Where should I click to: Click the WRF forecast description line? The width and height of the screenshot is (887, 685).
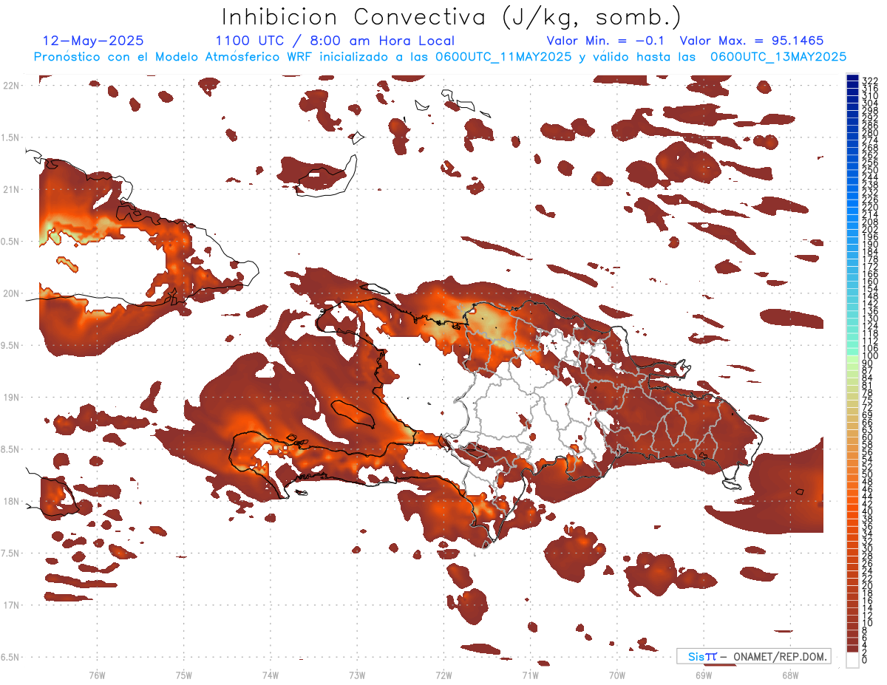[440, 57]
